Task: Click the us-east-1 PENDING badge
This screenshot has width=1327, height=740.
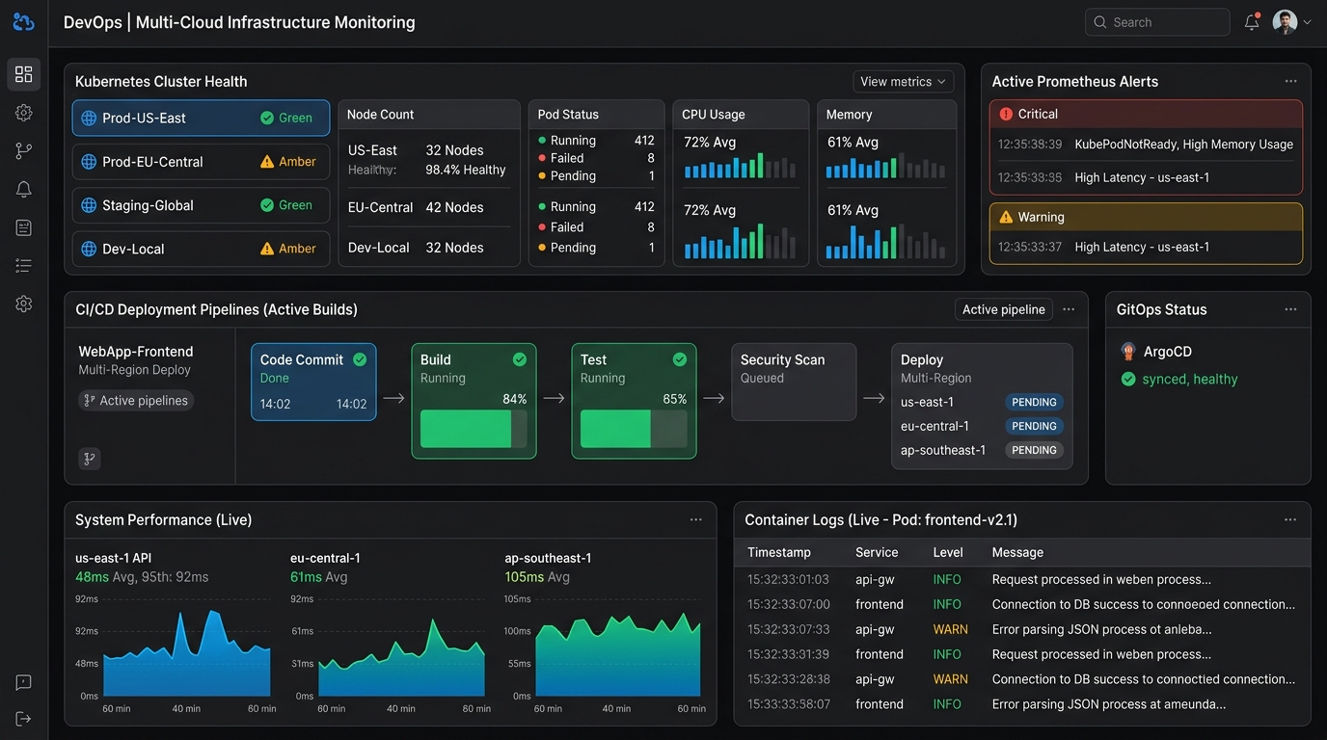Action: [x=1034, y=402]
